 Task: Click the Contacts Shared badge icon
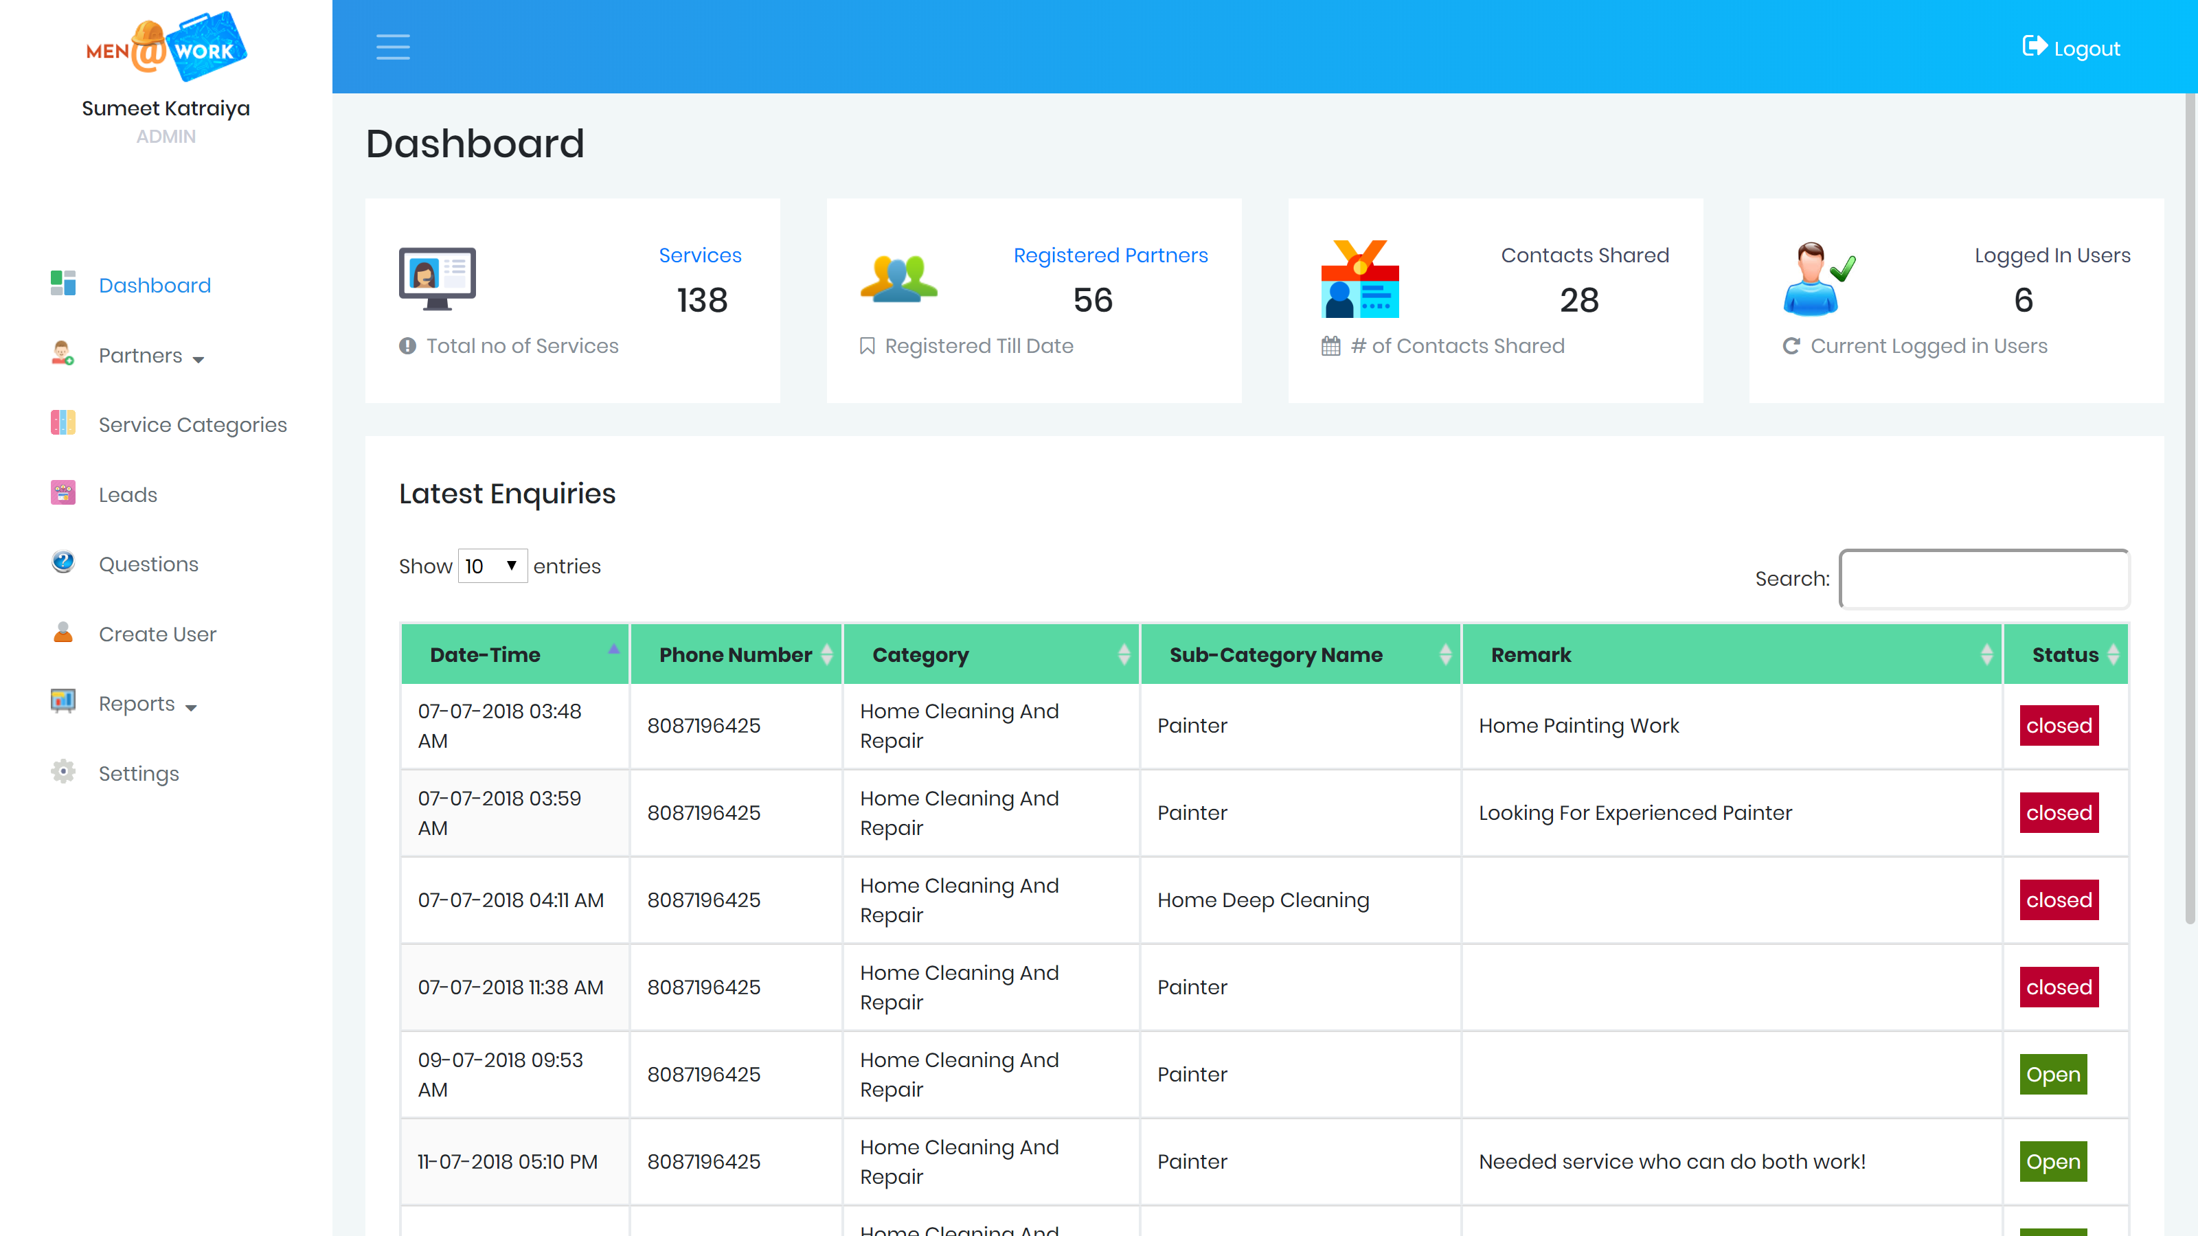tap(1359, 279)
